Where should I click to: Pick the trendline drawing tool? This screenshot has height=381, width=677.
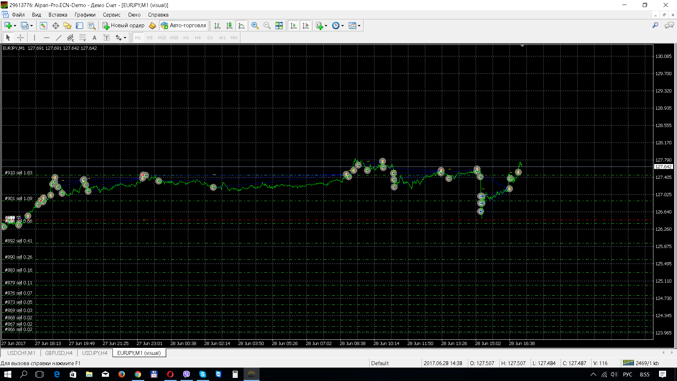click(x=59, y=38)
